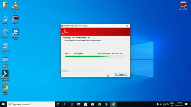Cancel the Adobe Reader X installation

click(121, 74)
